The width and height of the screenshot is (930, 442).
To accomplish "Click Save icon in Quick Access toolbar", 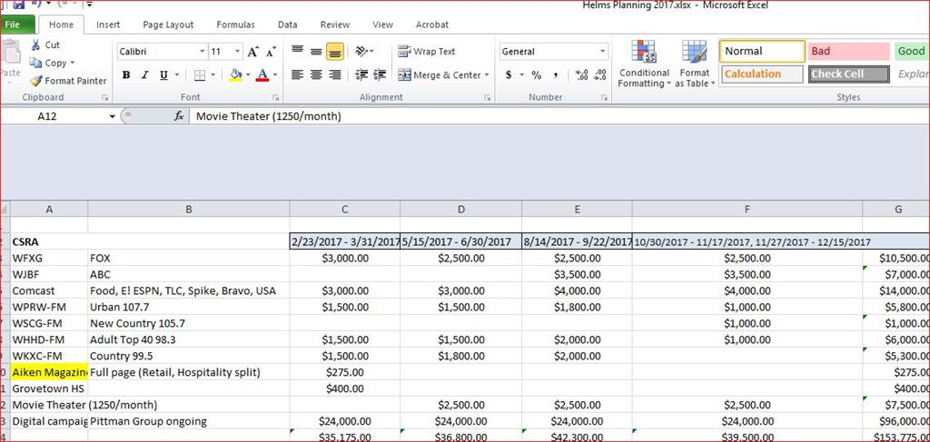I will tap(18, 5).
